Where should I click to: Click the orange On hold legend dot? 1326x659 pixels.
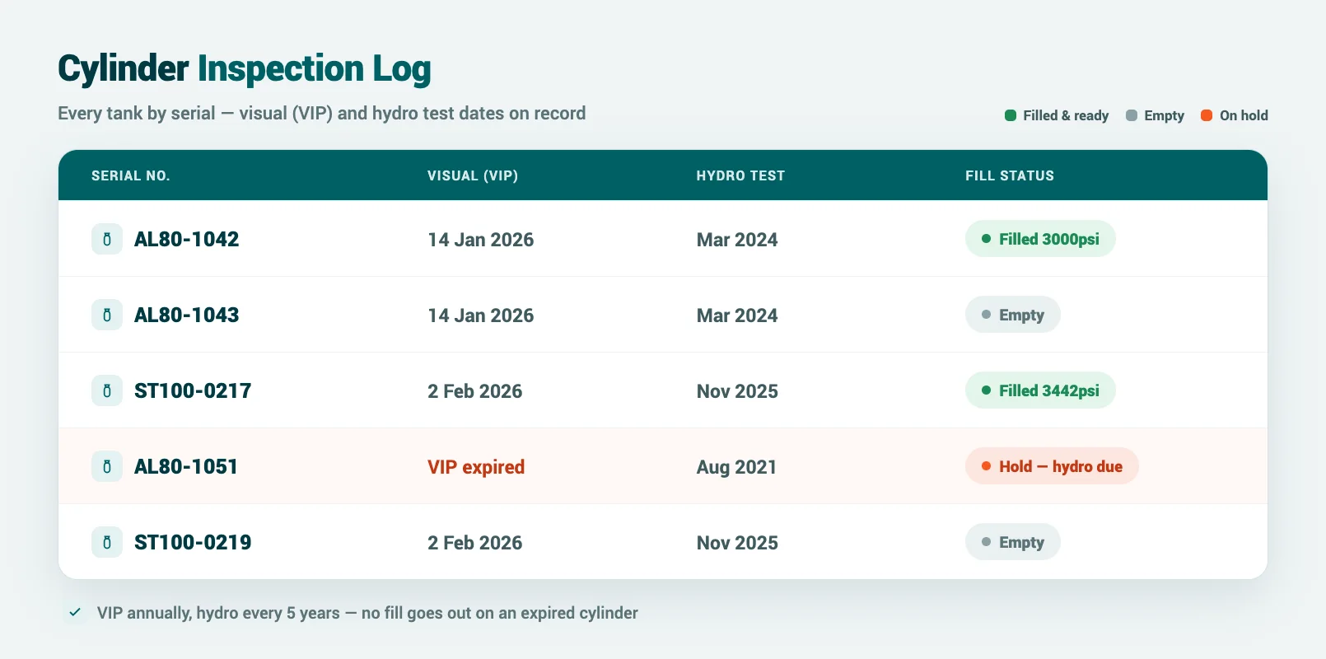tap(1207, 115)
